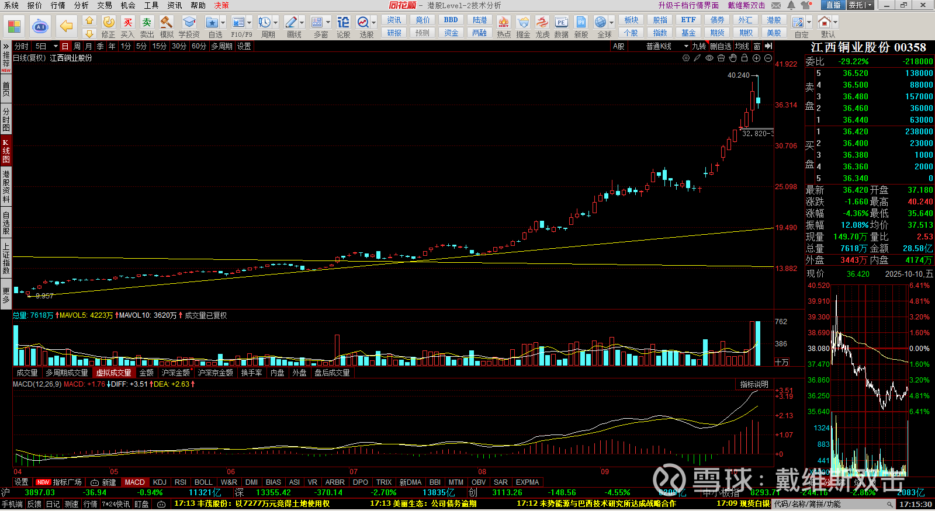The height and width of the screenshot is (511, 935).
Task: Zoom out chart with minus circle icon
Action: coord(768,58)
